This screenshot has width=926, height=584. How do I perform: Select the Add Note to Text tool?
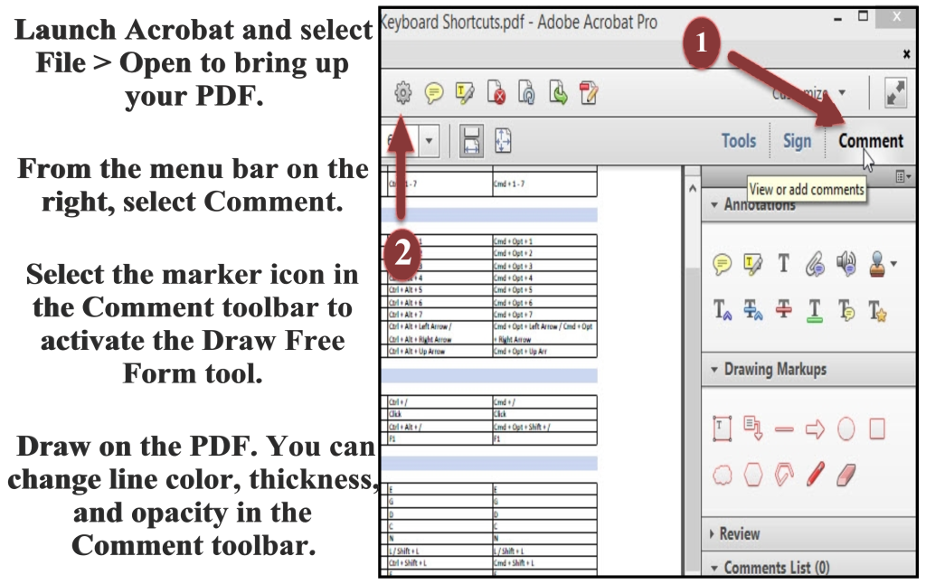click(846, 310)
